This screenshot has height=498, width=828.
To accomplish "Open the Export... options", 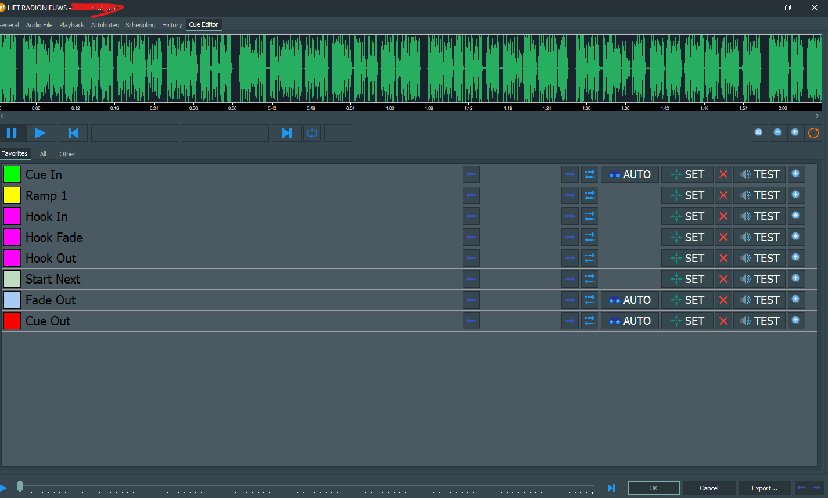I will [765, 488].
